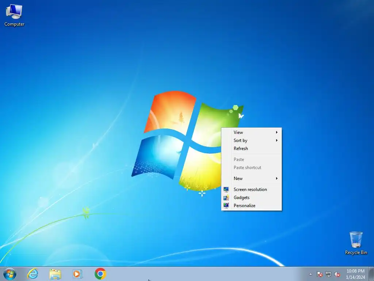
Task: Click the arrow next to Sort by
Action: point(277,140)
